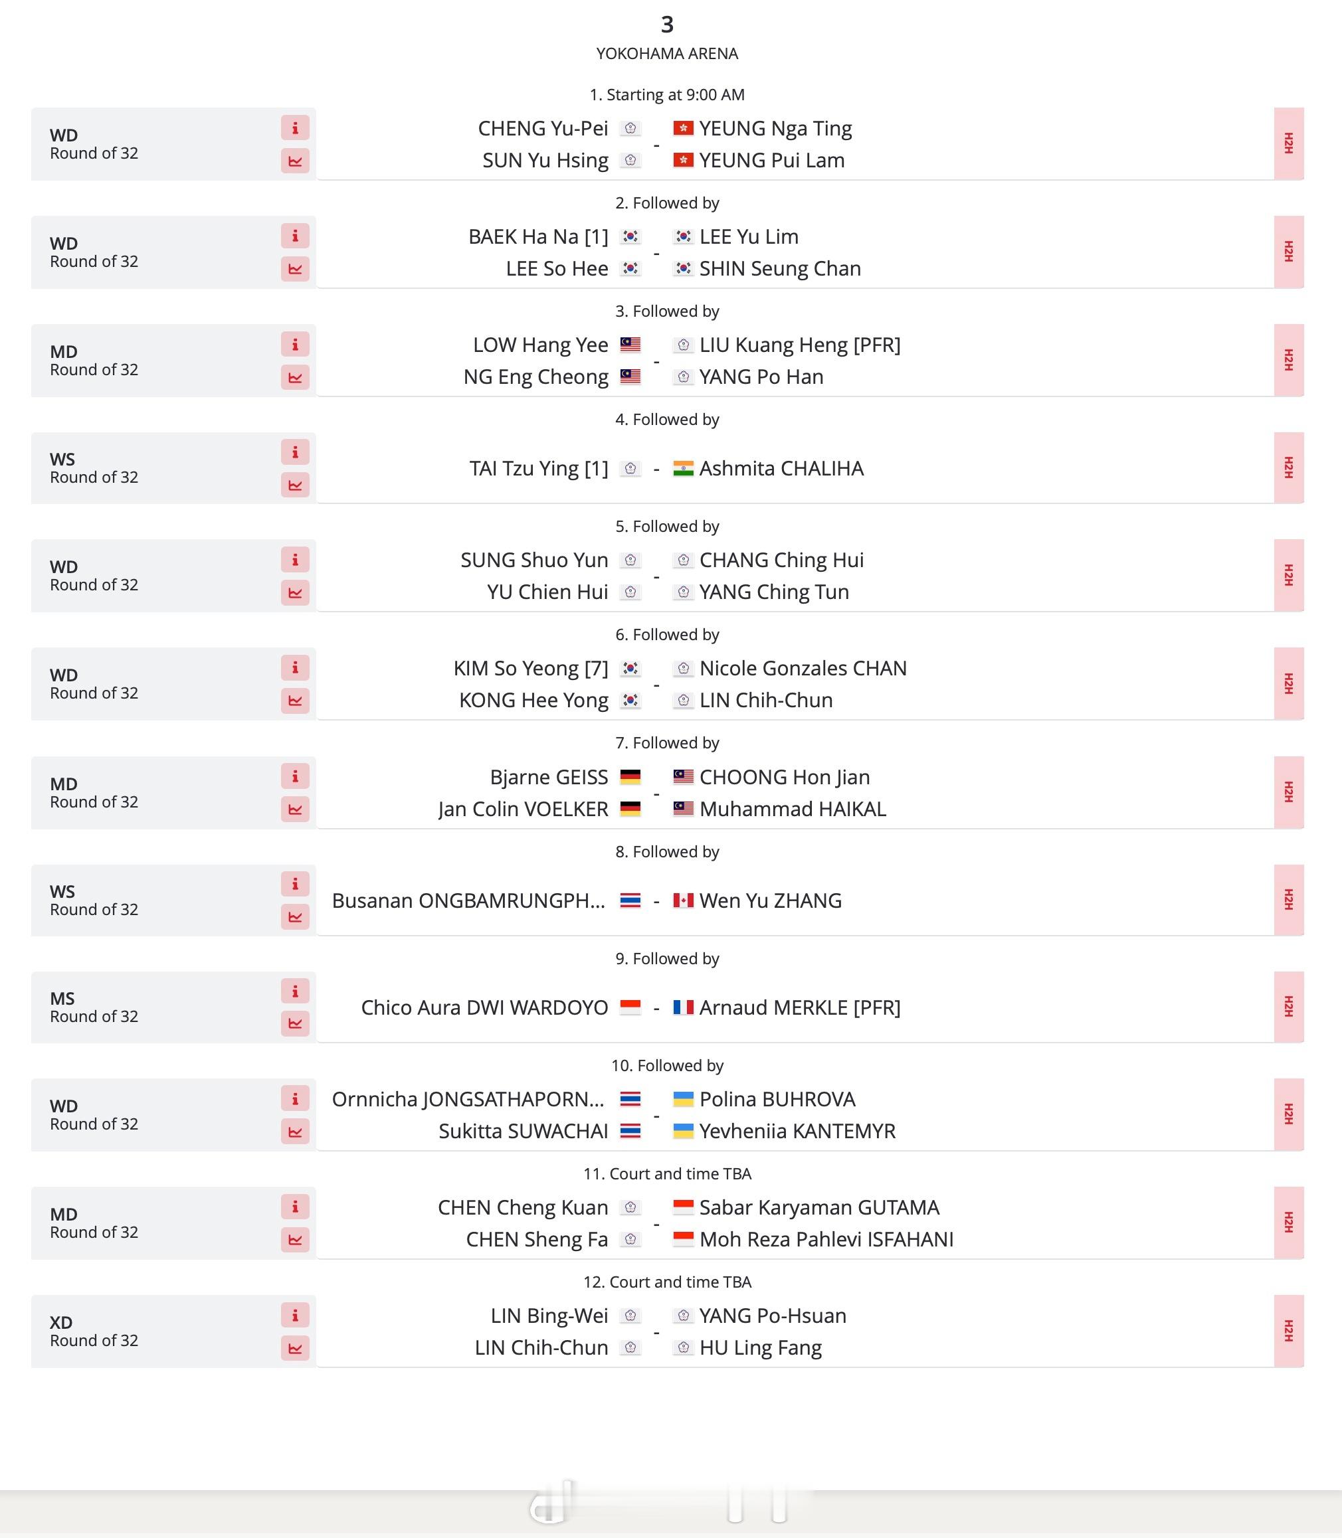This screenshot has width=1342, height=1538.
Task: Open H2H for Polina BUHROVA match
Action: [1289, 1114]
